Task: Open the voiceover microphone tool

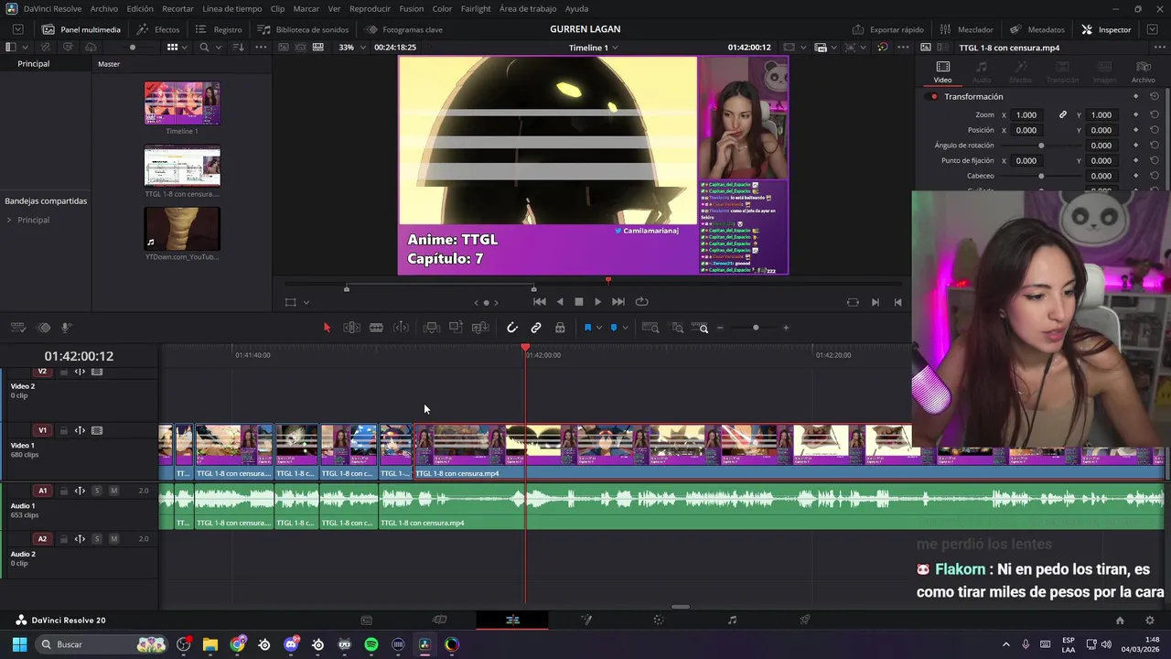Action: tap(67, 328)
